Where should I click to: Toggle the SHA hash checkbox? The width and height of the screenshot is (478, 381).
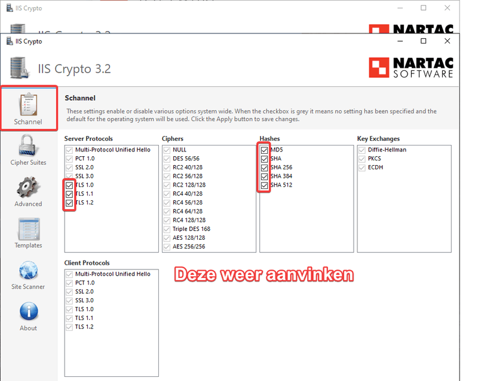pyautogui.click(x=264, y=159)
